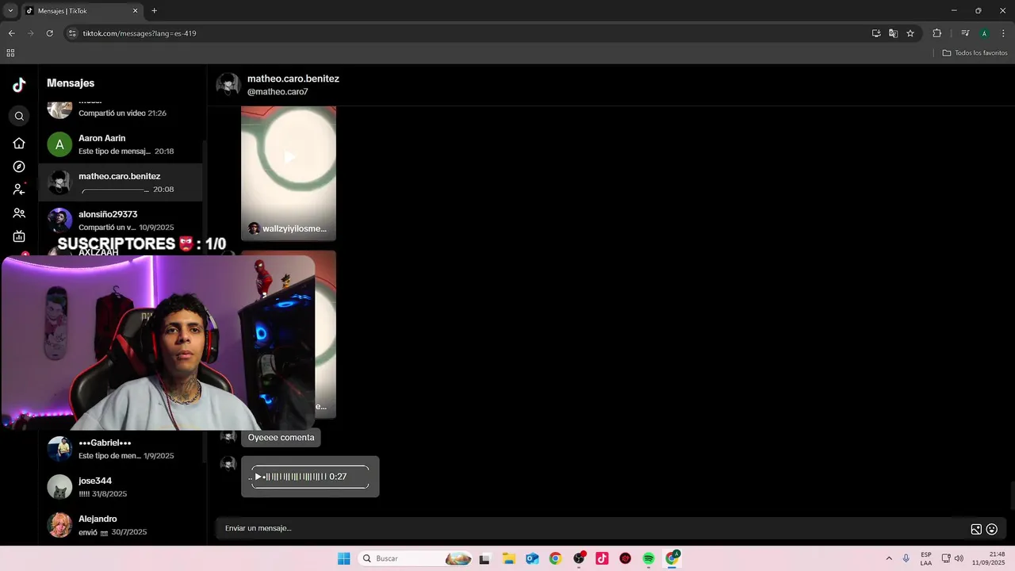This screenshot has width=1015, height=571.
Task: Open the emoji picker icon
Action: click(x=991, y=529)
